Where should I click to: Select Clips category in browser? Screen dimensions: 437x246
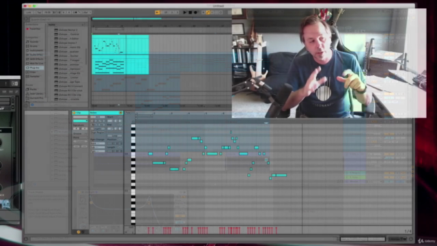coord(31,72)
